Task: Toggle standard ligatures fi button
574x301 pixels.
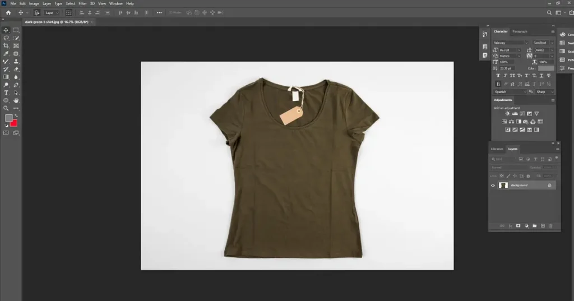Action: click(498, 84)
